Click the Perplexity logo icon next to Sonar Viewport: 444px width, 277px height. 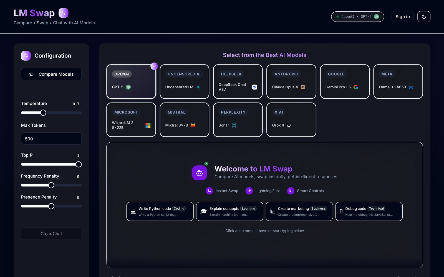234,125
